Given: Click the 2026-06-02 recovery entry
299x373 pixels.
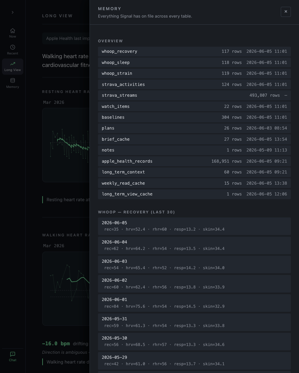Looking at the screenshot, I should (194, 284).
